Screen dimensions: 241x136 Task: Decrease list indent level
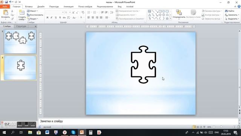[x=102, y=12]
